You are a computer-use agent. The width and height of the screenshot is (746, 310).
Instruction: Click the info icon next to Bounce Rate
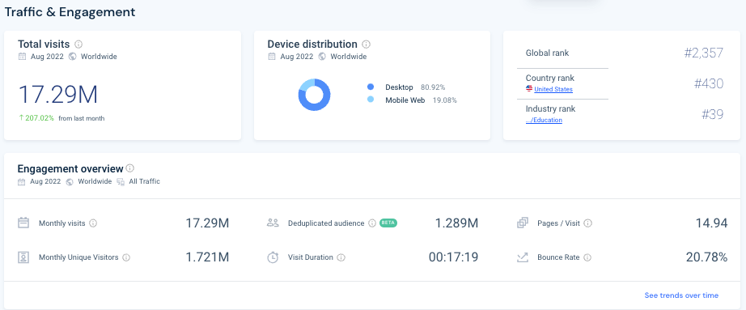pyautogui.click(x=587, y=257)
